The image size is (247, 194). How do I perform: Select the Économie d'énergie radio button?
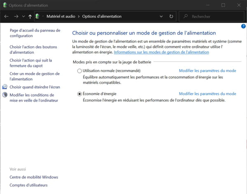click(x=79, y=94)
